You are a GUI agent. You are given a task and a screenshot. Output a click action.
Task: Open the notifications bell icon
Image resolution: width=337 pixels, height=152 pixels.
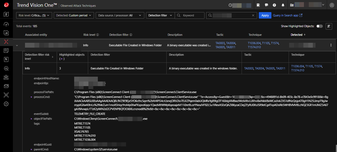pos(283,5)
